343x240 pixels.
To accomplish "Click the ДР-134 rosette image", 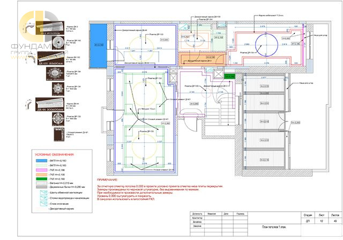I will pos(58,89).
